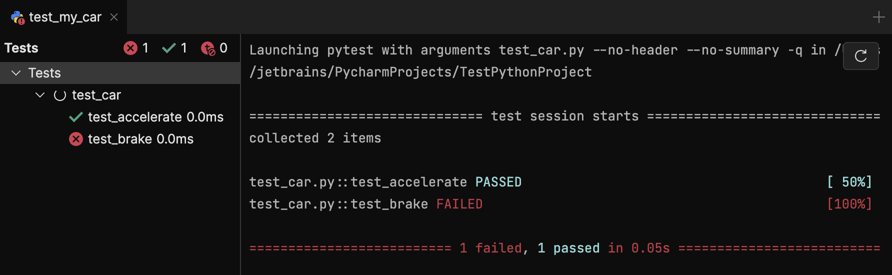The width and height of the screenshot is (892, 275).
Task: Click the ignored tests counter icon
Action: (207, 48)
